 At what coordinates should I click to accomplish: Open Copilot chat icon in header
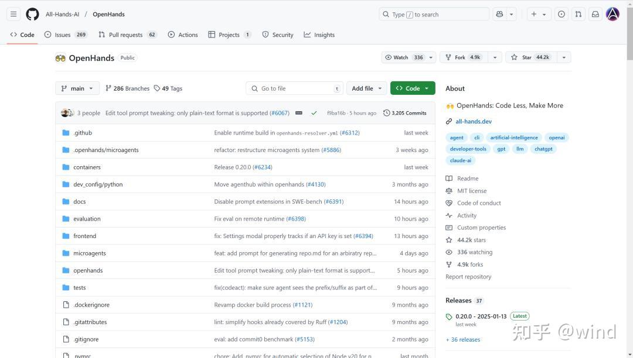click(x=499, y=14)
